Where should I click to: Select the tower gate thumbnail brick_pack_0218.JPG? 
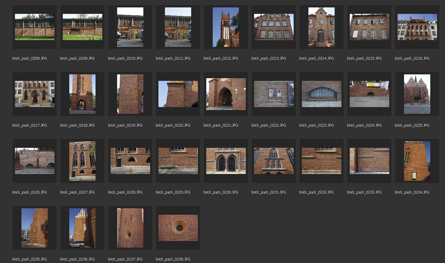[x=83, y=94]
